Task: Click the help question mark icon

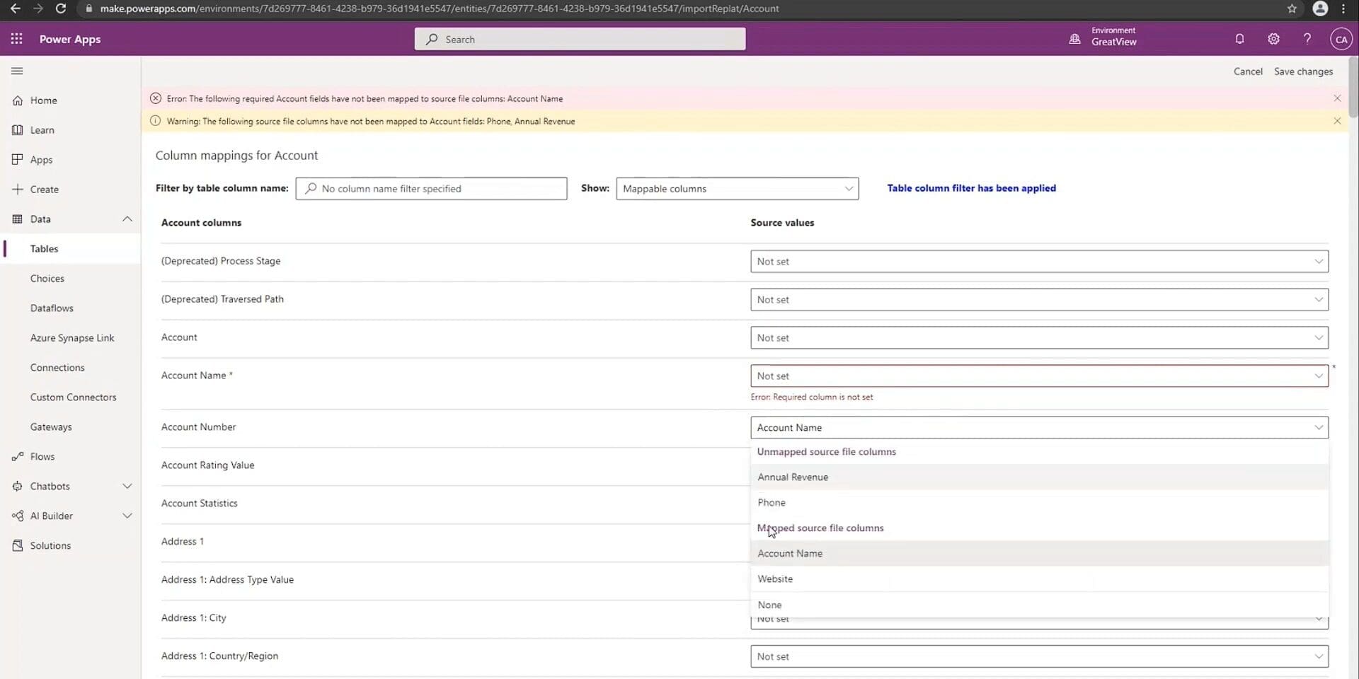Action: pos(1307,39)
